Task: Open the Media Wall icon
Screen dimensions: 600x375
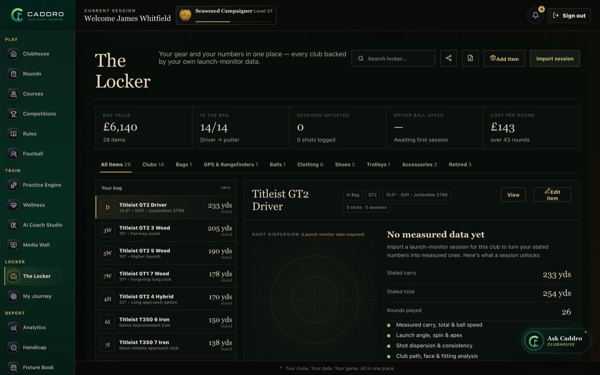Action: [x=14, y=245]
